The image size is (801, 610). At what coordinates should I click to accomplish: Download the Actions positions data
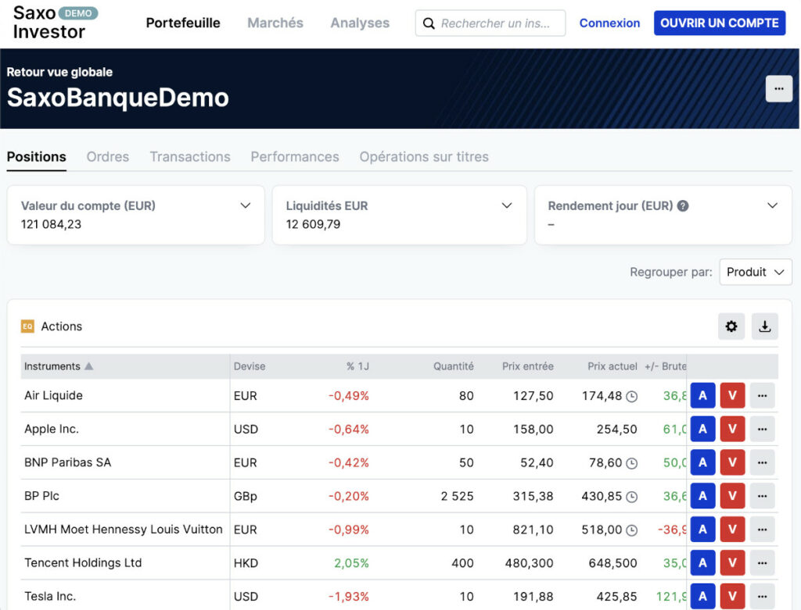[x=765, y=326]
